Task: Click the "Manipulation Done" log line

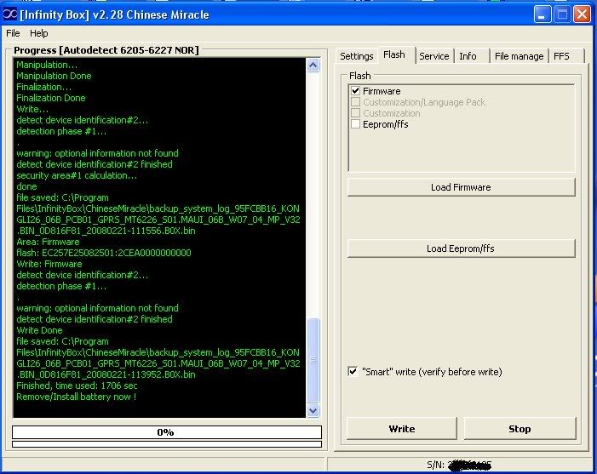Action: click(54, 76)
